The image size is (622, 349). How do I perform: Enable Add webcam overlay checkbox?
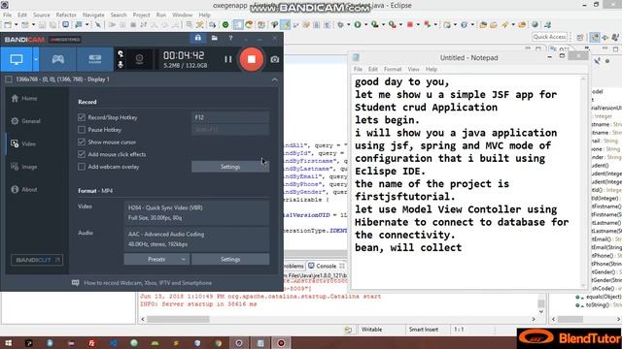tap(82, 167)
